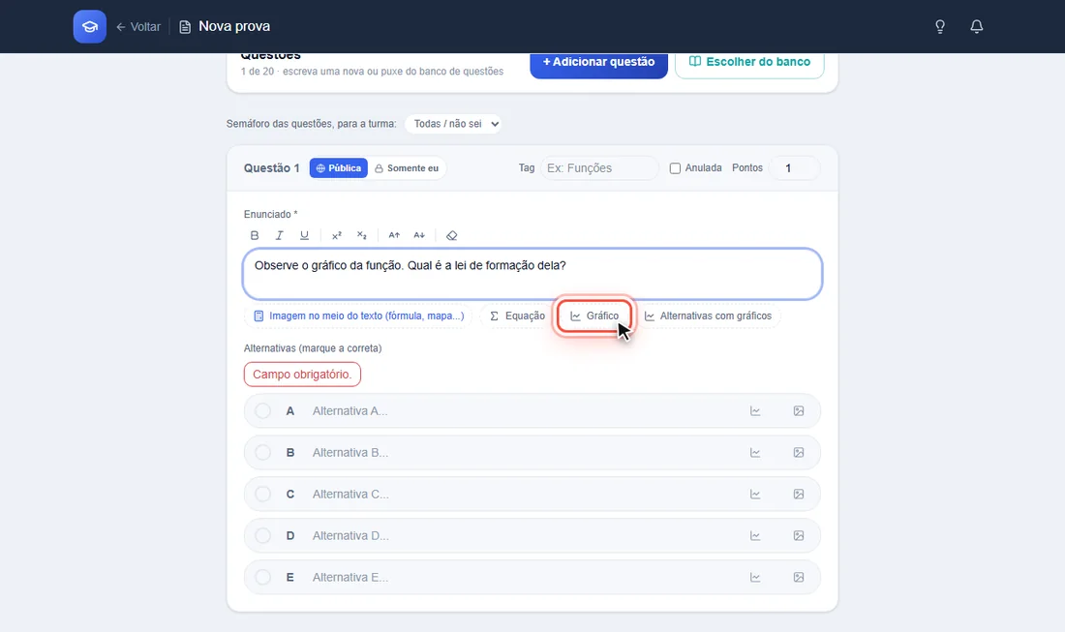Apply italic formatting to the statement
Screen dimensions: 1065x632
[279, 235]
